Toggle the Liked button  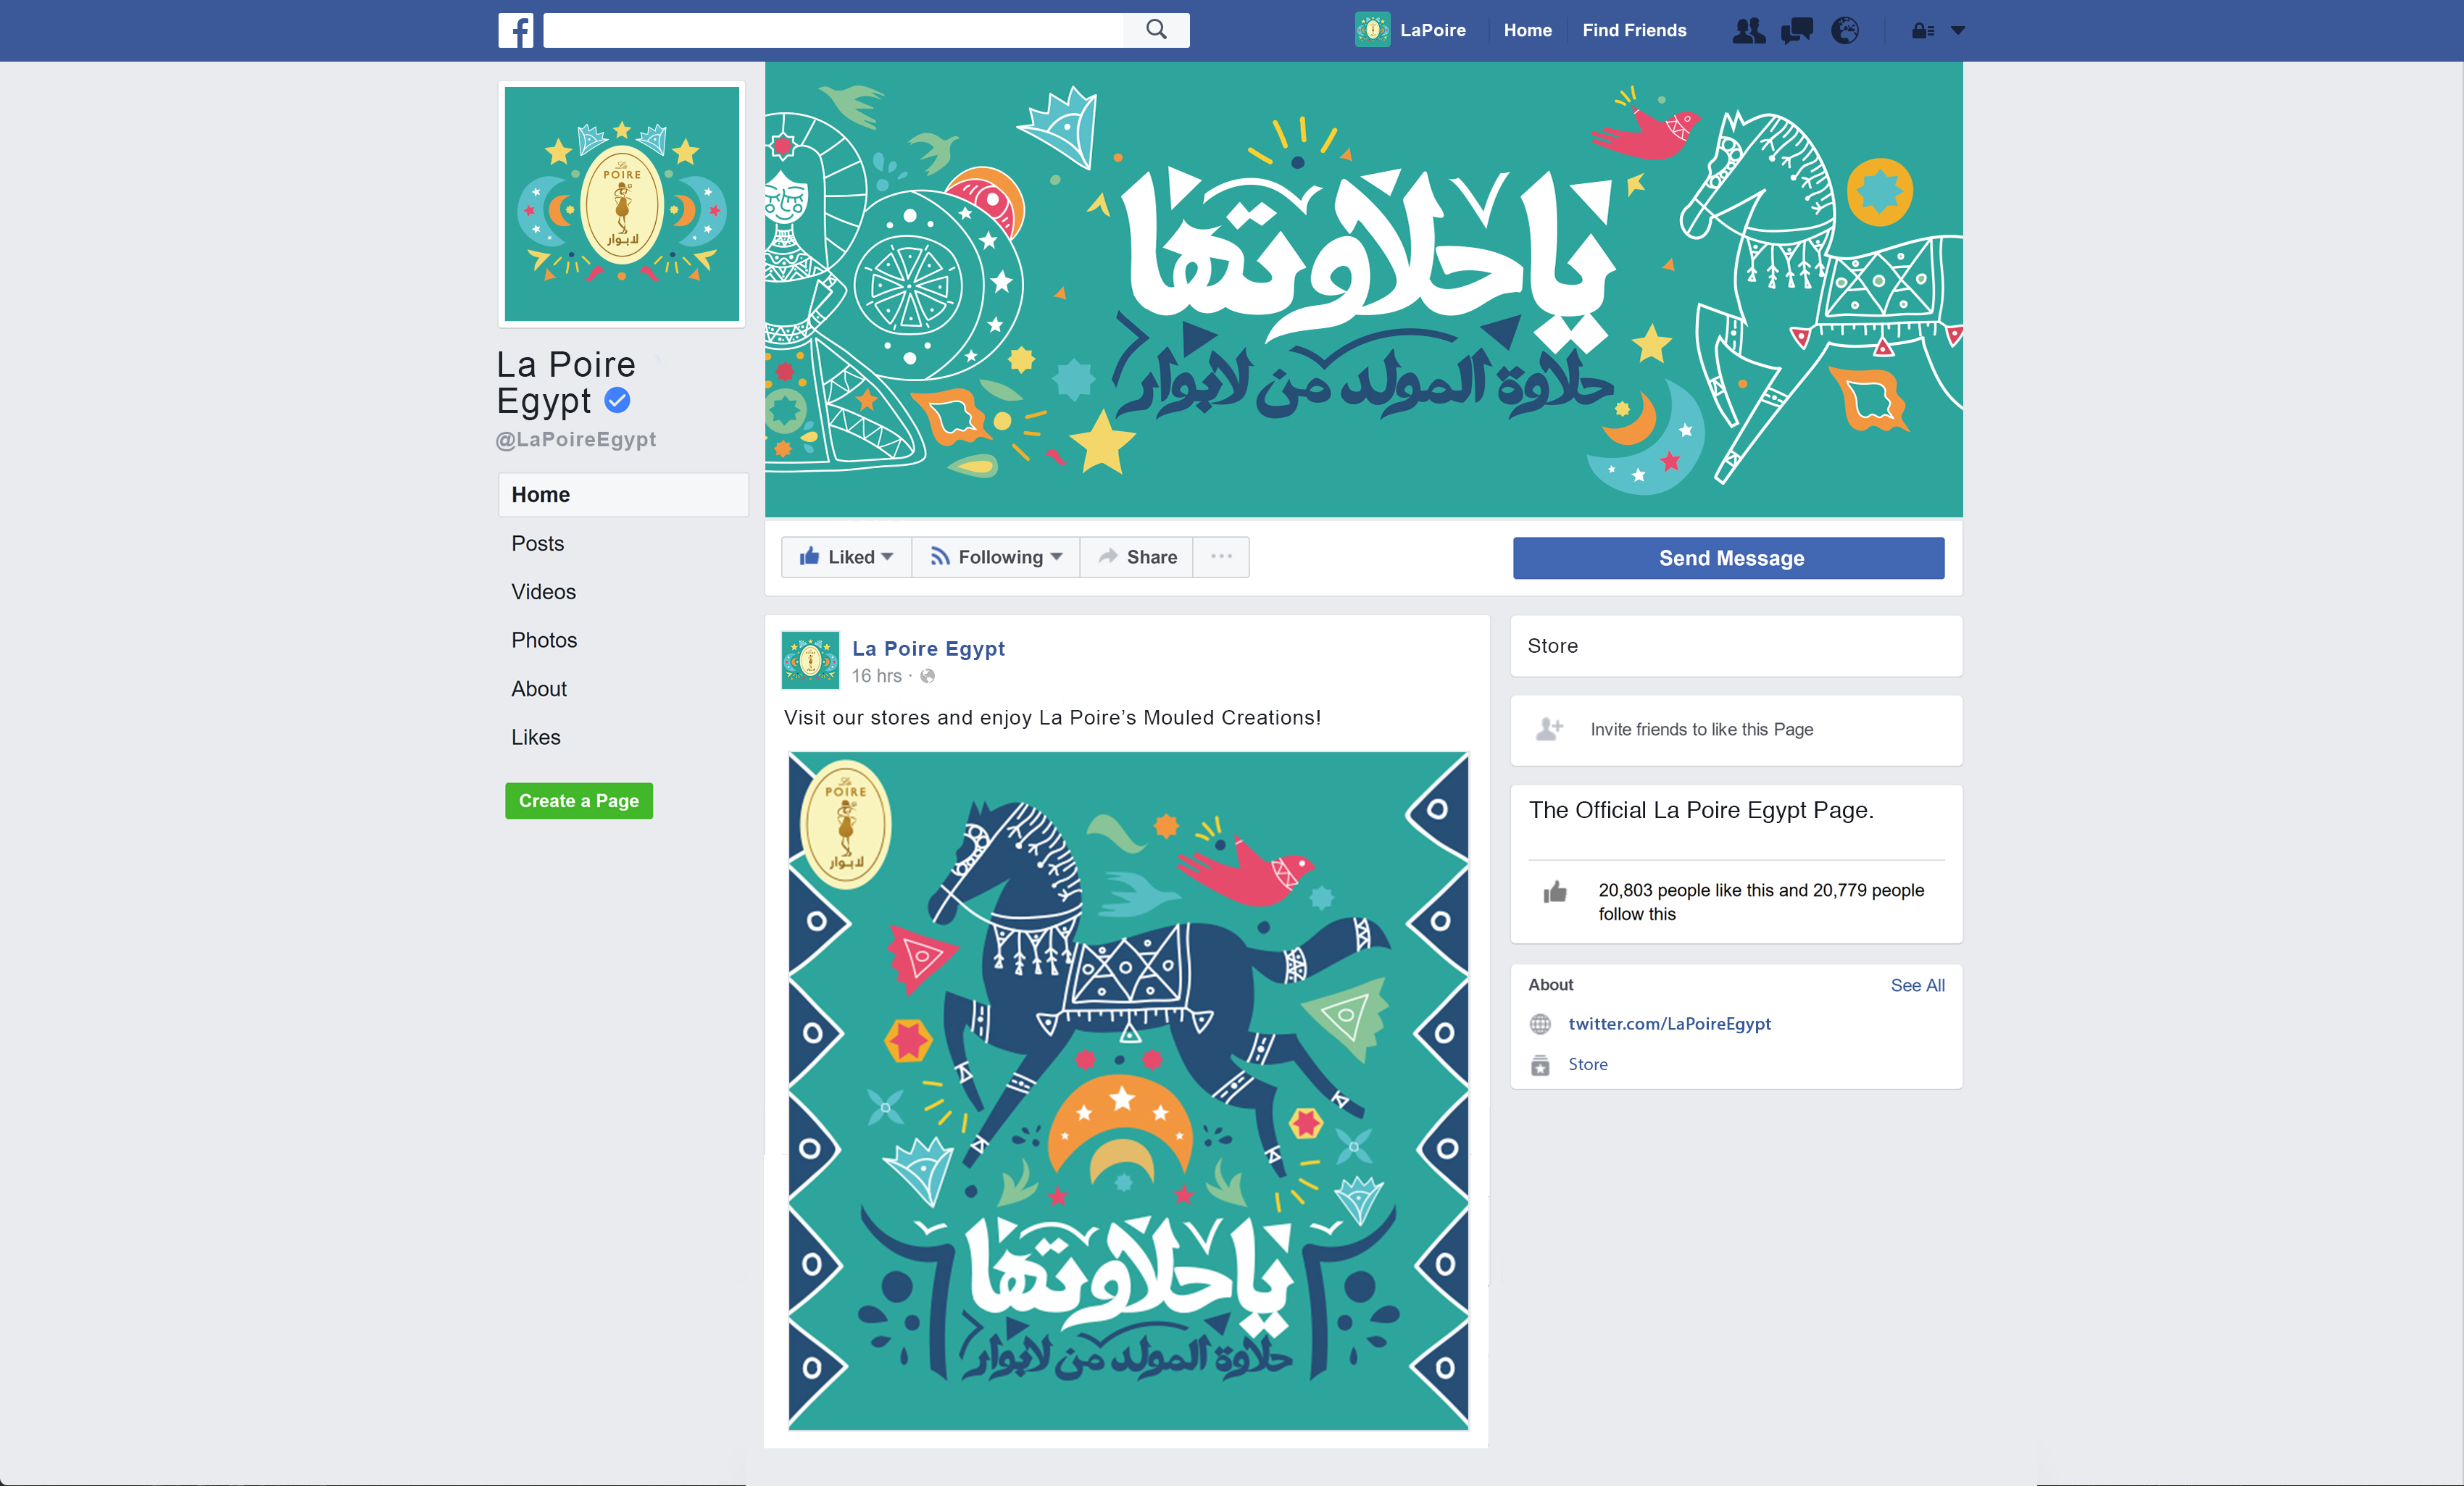(x=846, y=557)
